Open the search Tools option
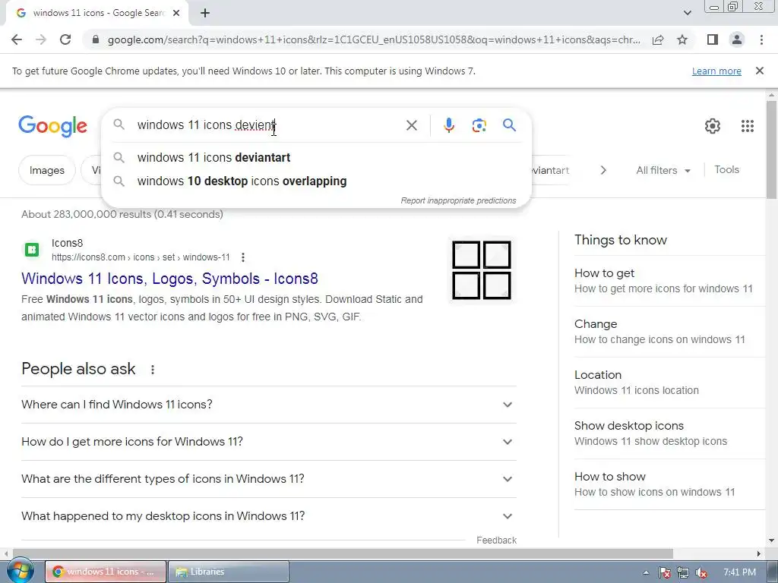The width and height of the screenshot is (778, 583). 726,169
